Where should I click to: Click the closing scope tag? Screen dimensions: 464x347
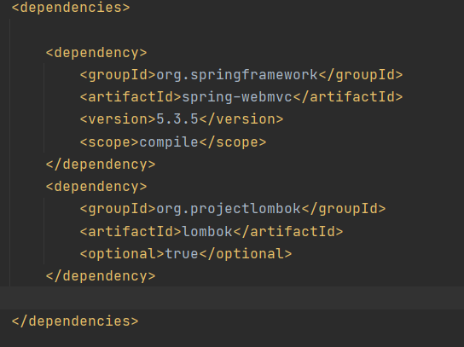233,142
